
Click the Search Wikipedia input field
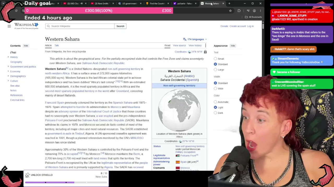click(x=80, y=26)
